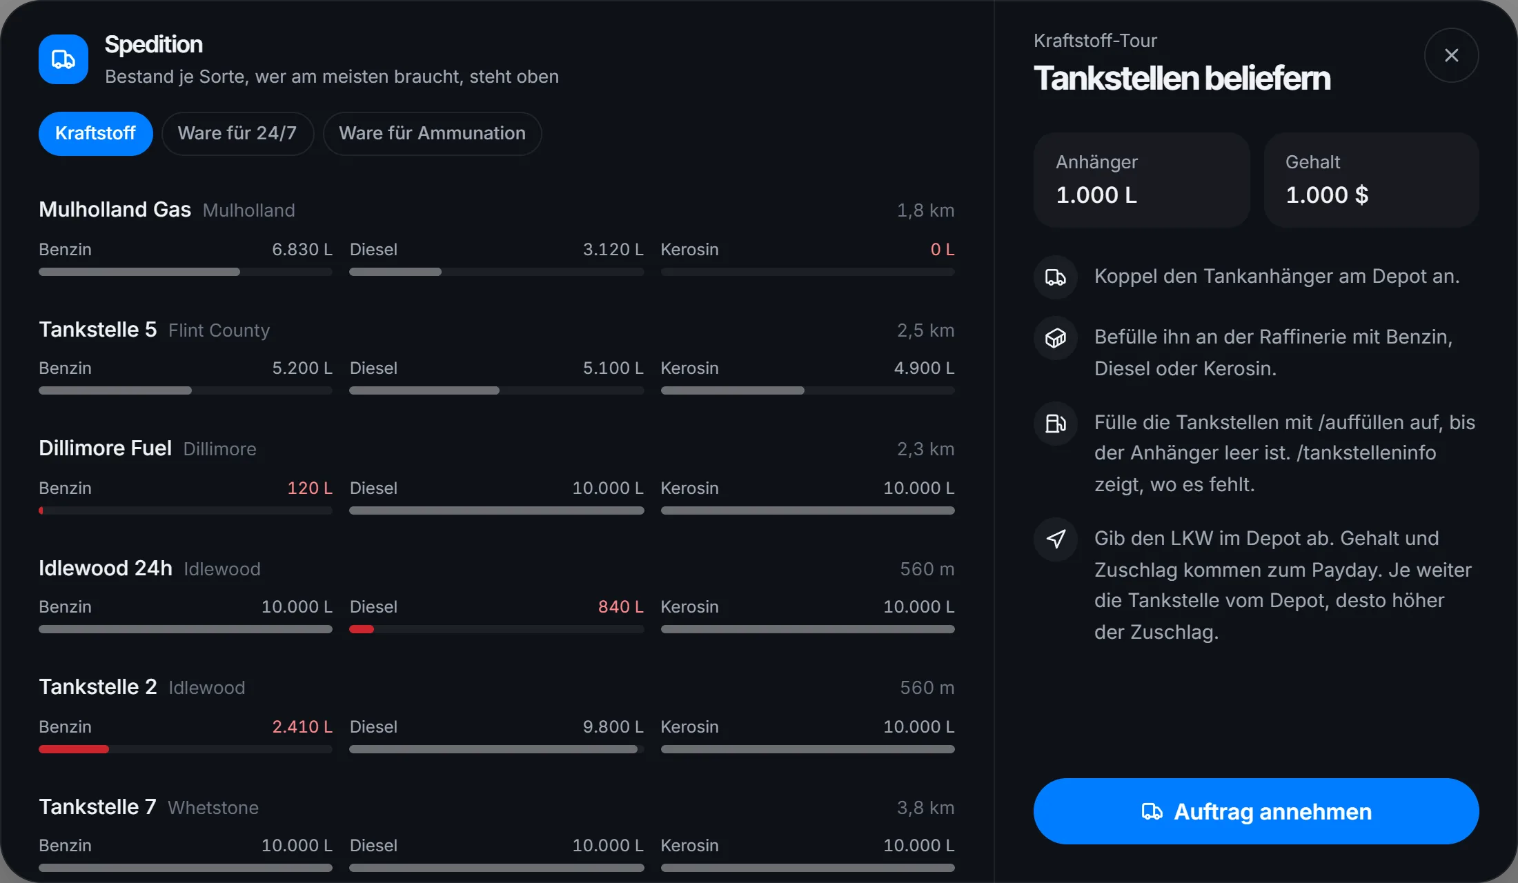Click the fuel pump step icon
Image resolution: width=1518 pixels, height=883 pixels.
[1056, 424]
